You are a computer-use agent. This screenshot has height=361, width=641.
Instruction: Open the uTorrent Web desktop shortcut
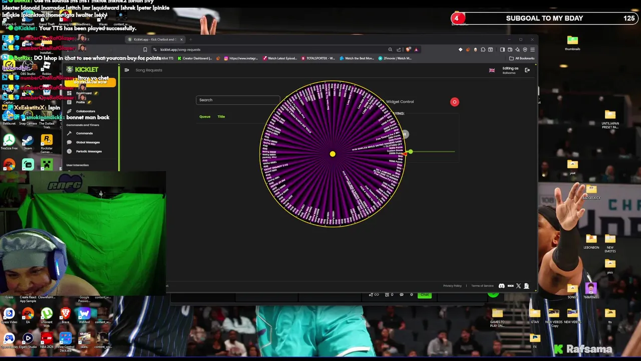point(47,317)
